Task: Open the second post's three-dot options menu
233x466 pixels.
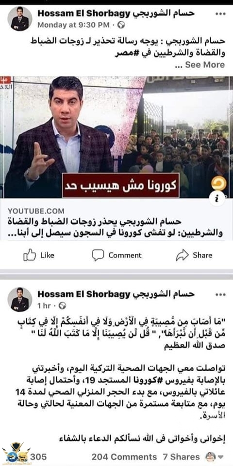Action: tap(220, 295)
